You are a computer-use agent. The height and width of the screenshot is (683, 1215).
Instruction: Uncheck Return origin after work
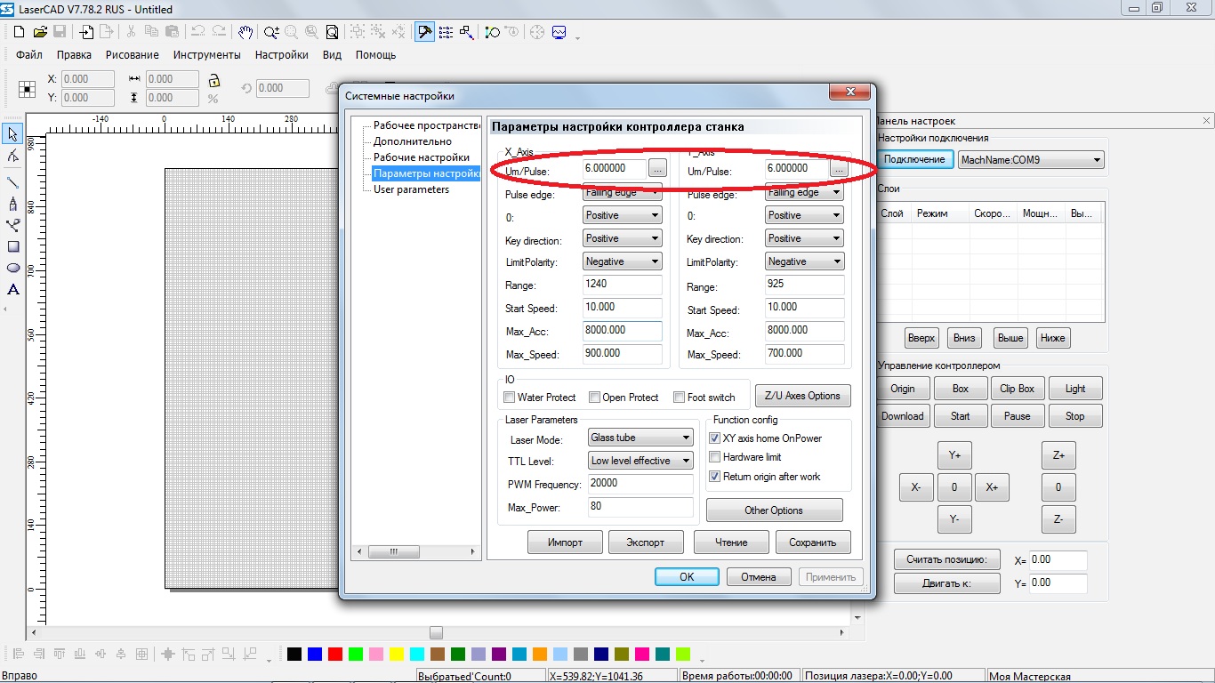point(714,477)
